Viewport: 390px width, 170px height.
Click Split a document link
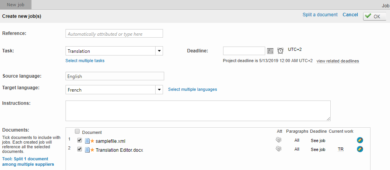click(x=320, y=15)
